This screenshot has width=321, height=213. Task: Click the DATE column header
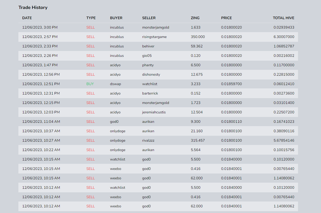point(27,18)
